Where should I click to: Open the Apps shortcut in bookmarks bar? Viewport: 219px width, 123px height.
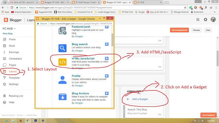pos(5,12)
